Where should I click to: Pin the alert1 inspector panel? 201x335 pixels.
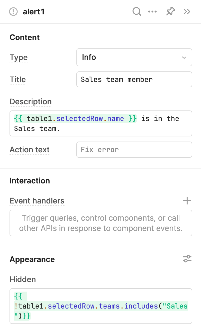[x=170, y=12]
